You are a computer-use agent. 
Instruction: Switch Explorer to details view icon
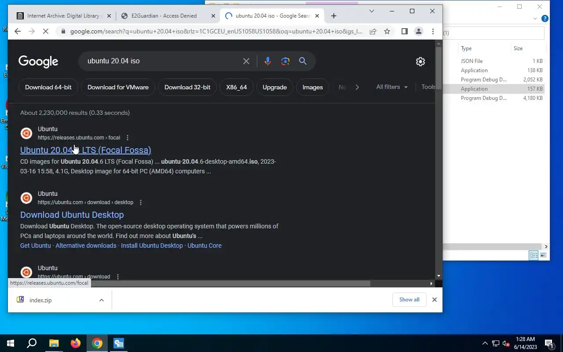pos(534,255)
